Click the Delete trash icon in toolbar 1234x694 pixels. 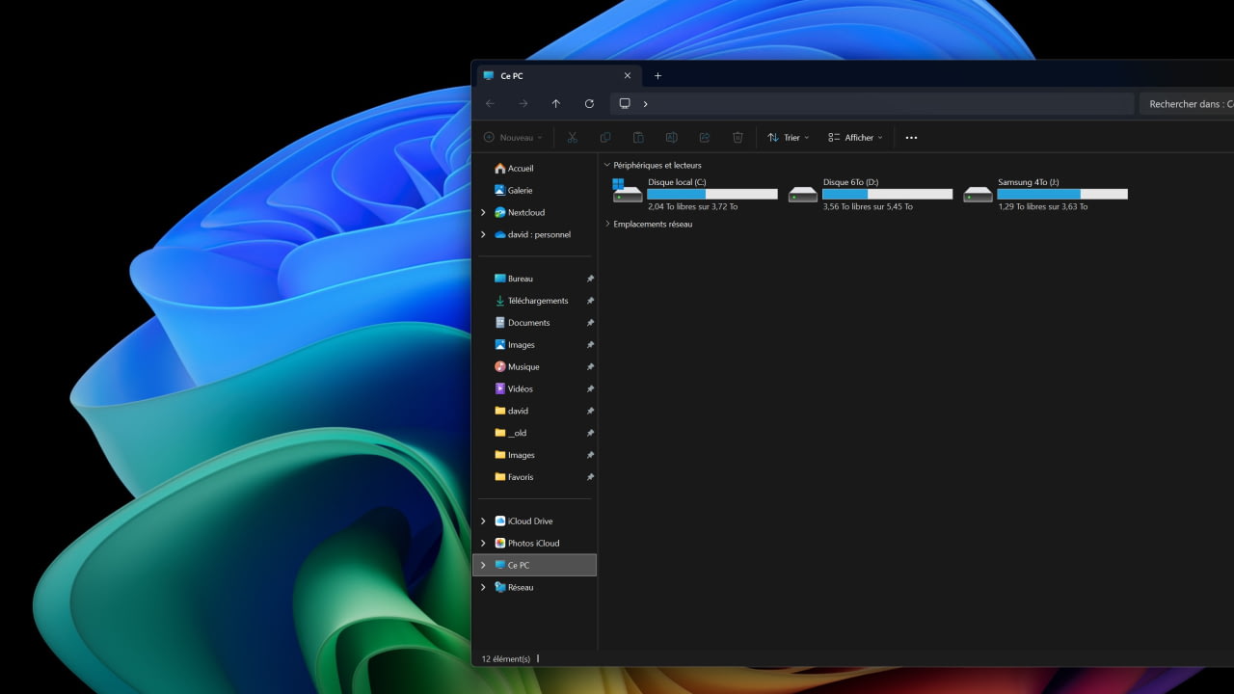738,138
